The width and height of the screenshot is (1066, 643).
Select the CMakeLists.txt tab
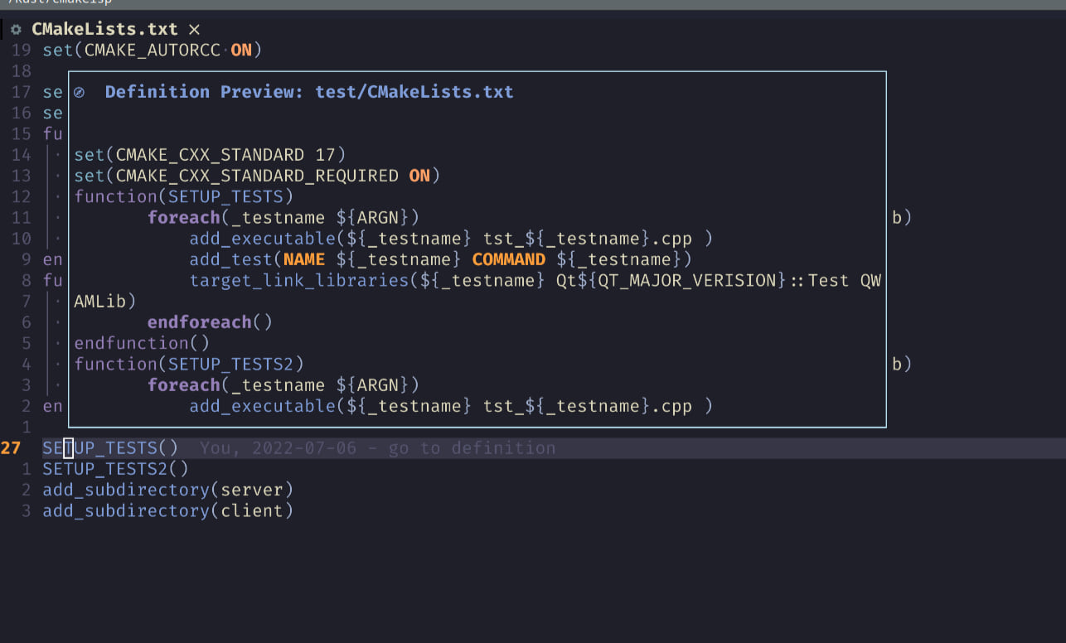pos(104,29)
